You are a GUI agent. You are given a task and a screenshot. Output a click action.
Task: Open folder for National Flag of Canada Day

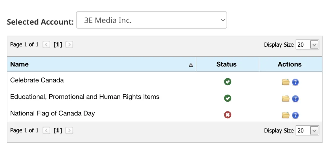coord(286,115)
